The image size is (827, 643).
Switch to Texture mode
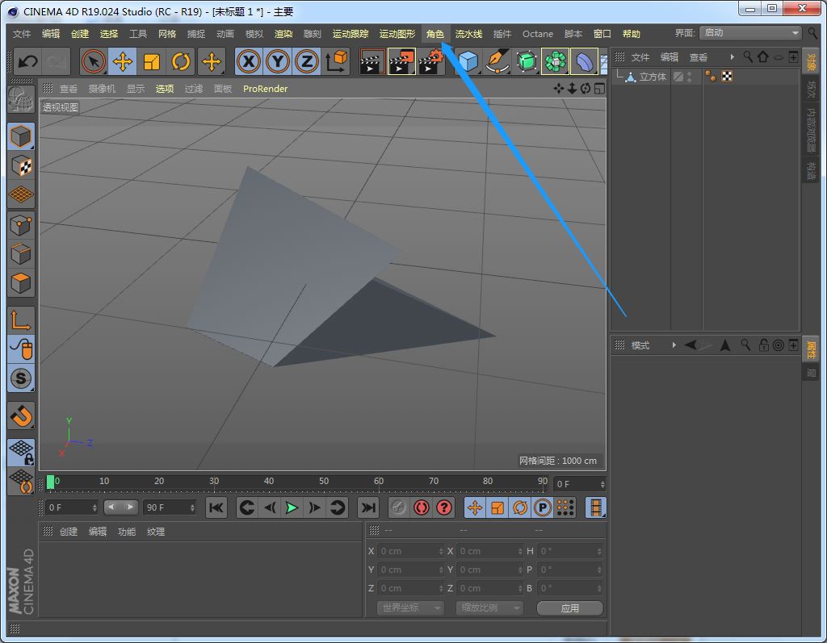coord(20,166)
